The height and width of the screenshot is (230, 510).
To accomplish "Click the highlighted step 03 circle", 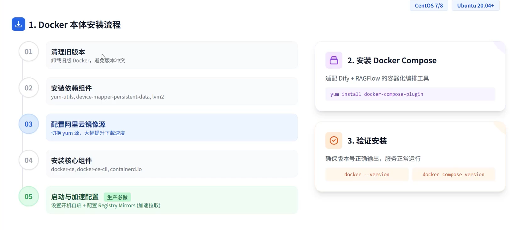I will (x=29, y=124).
